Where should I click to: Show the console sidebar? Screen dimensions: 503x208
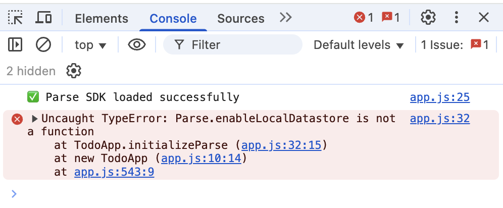(15, 44)
